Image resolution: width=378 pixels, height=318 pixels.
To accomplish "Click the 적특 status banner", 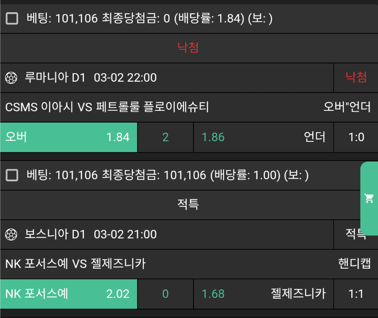I will (188, 204).
